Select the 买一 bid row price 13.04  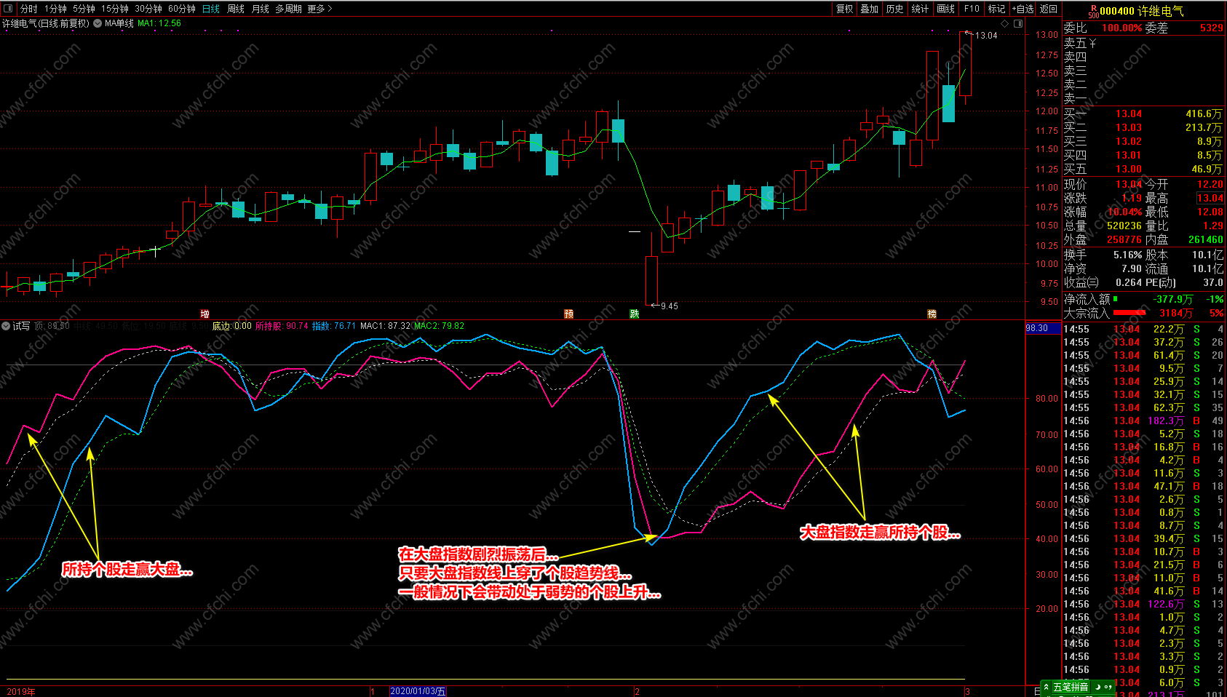[1129, 114]
